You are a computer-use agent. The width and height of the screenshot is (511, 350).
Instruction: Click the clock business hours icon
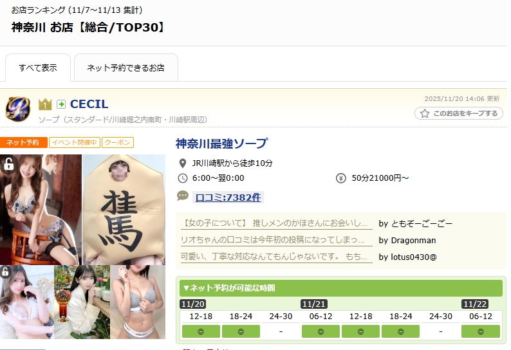[183, 178]
